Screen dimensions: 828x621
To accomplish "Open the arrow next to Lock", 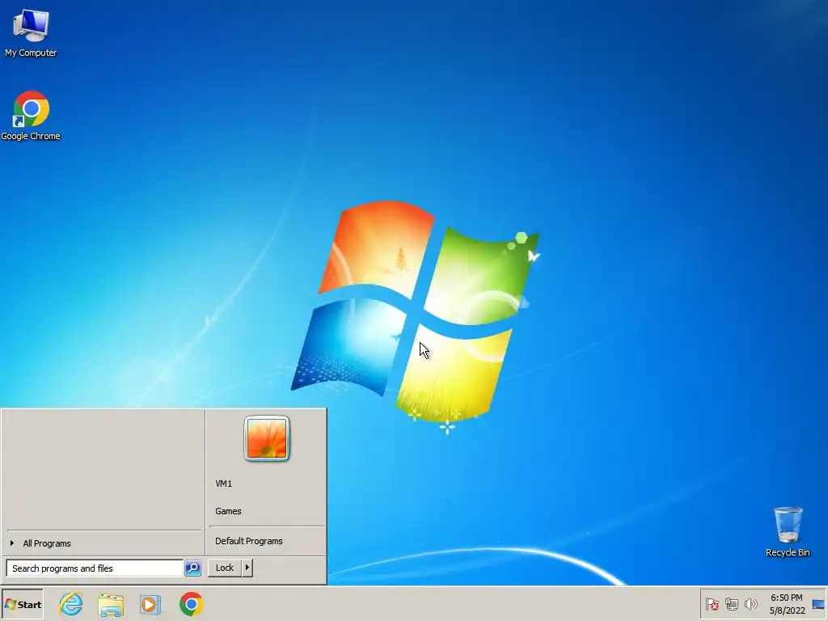I will pos(247,568).
